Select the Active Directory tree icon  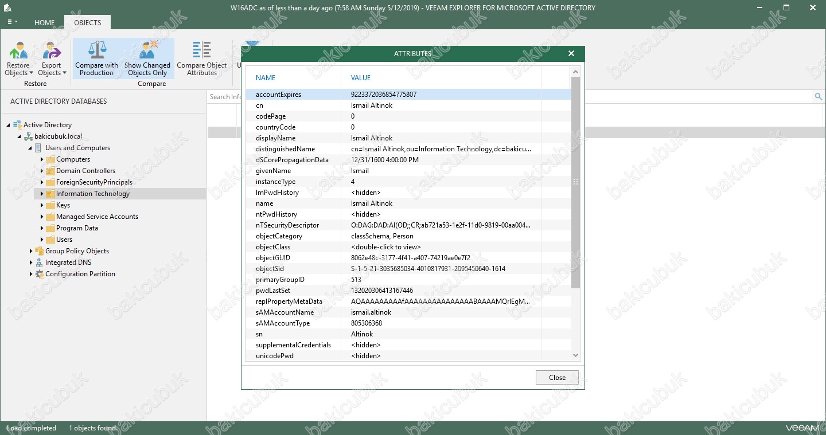click(17, 125)
